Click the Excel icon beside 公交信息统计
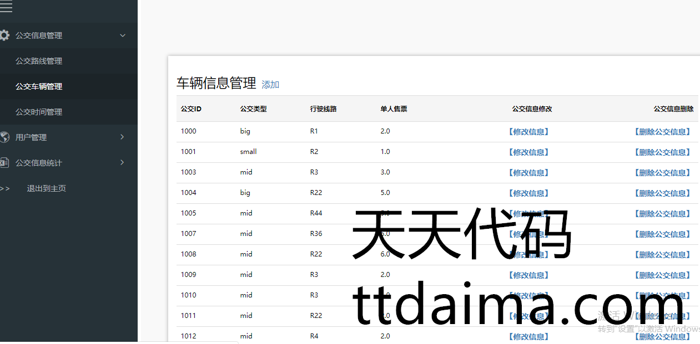Viewport: 700px width, 344px height. (x=4, y=163)
